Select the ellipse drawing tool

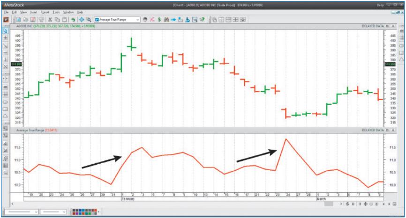(x=5, y=102)
